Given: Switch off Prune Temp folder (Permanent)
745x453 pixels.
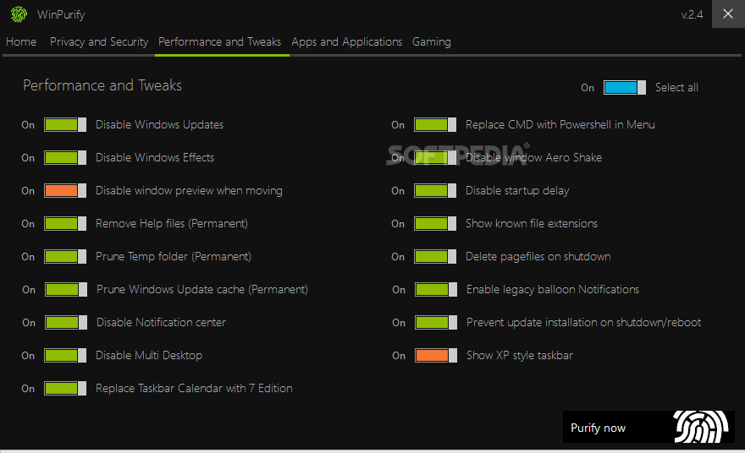Looking at the screenshot, I should click(x=65, y=257).
